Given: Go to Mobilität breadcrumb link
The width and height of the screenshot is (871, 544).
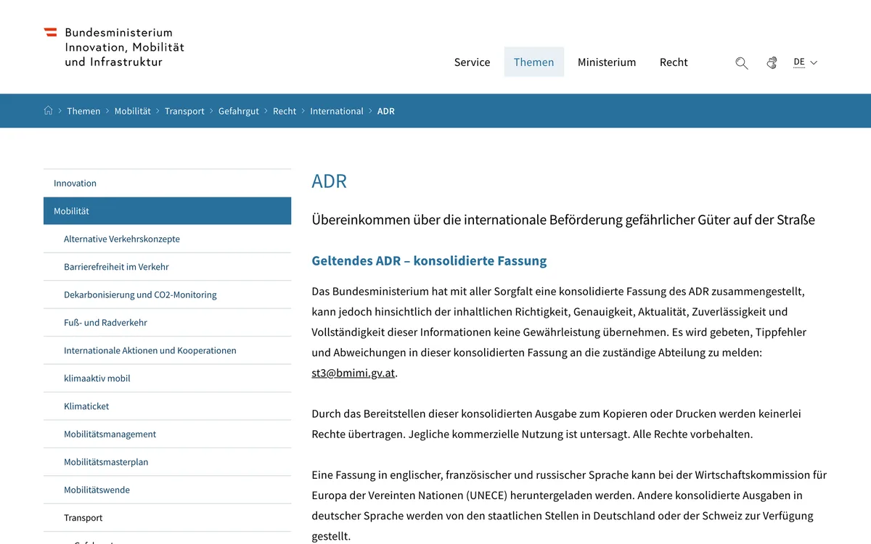Looking at the screenshot, I should [x=133, y=111].
